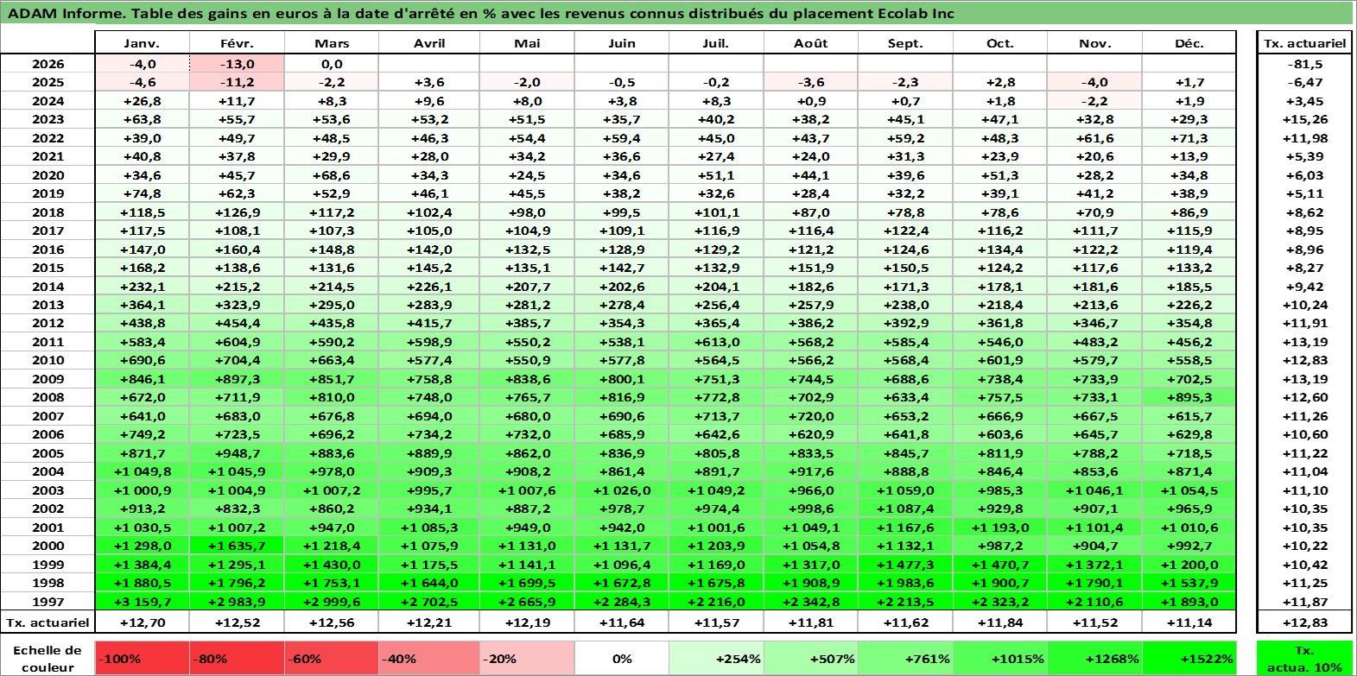
Task: Select the +15,26 actuarial rate for 2023
Action: pyautogui.click(x=1304, y=119)
